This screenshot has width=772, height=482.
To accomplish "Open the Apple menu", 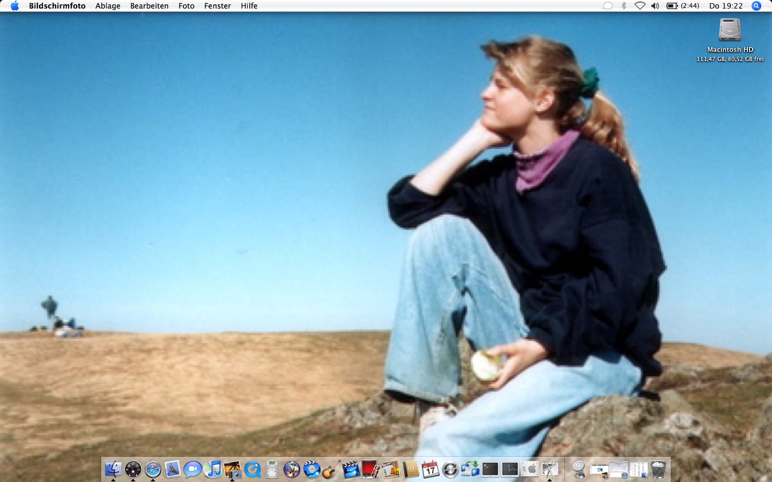I will (14, 6).
